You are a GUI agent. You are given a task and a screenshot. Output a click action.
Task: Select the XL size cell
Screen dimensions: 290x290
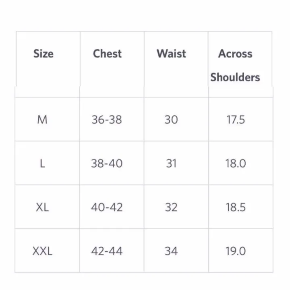(42, 207)
